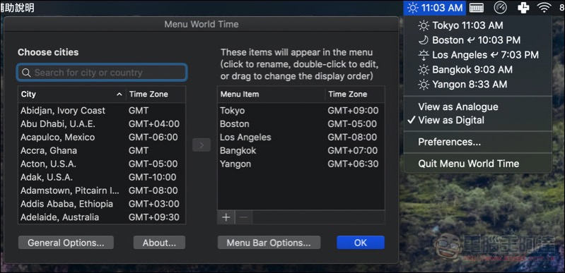
Task: Click Time Zone header in menu items table
Action: click(354, 95)
